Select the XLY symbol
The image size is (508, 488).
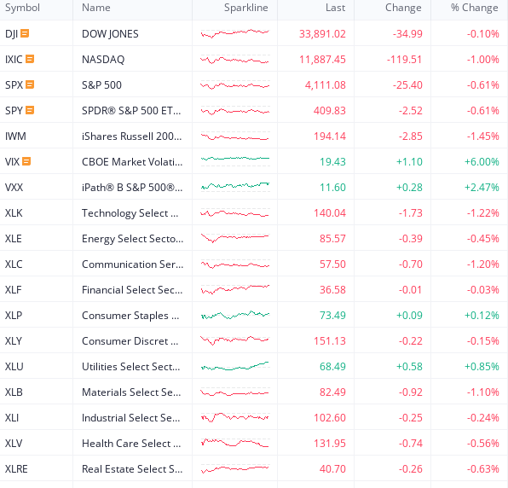pyautogui.click(x=14, y=341)
